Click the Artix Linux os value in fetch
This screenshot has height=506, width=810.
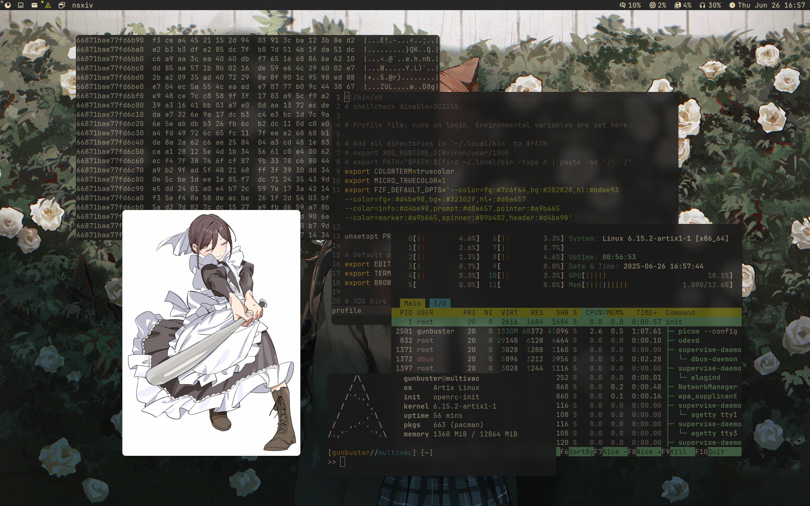[456, 388]
